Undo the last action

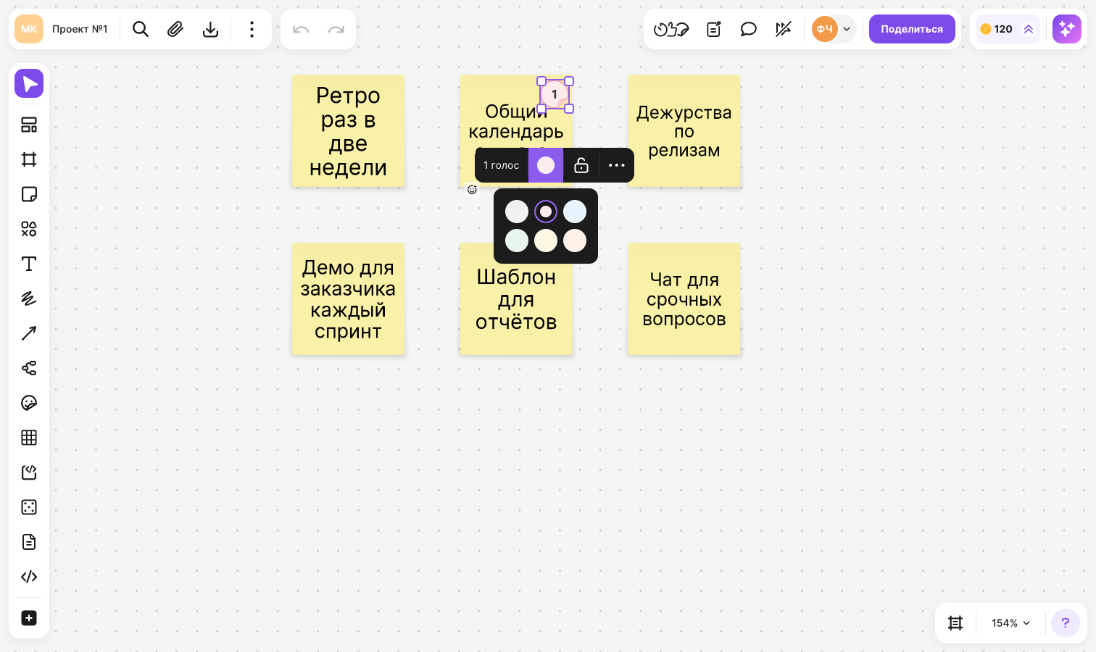click(x=301, y=29)
